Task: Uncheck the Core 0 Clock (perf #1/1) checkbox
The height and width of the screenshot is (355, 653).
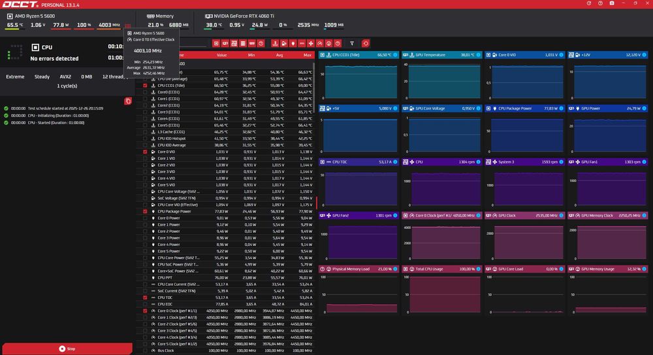Action: [145, 311]
